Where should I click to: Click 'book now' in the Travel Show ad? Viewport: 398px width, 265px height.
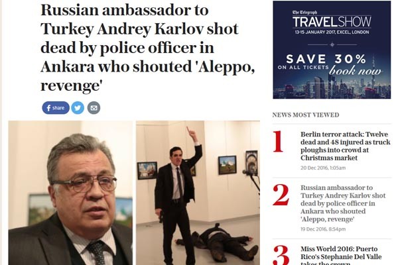[355, 71]
